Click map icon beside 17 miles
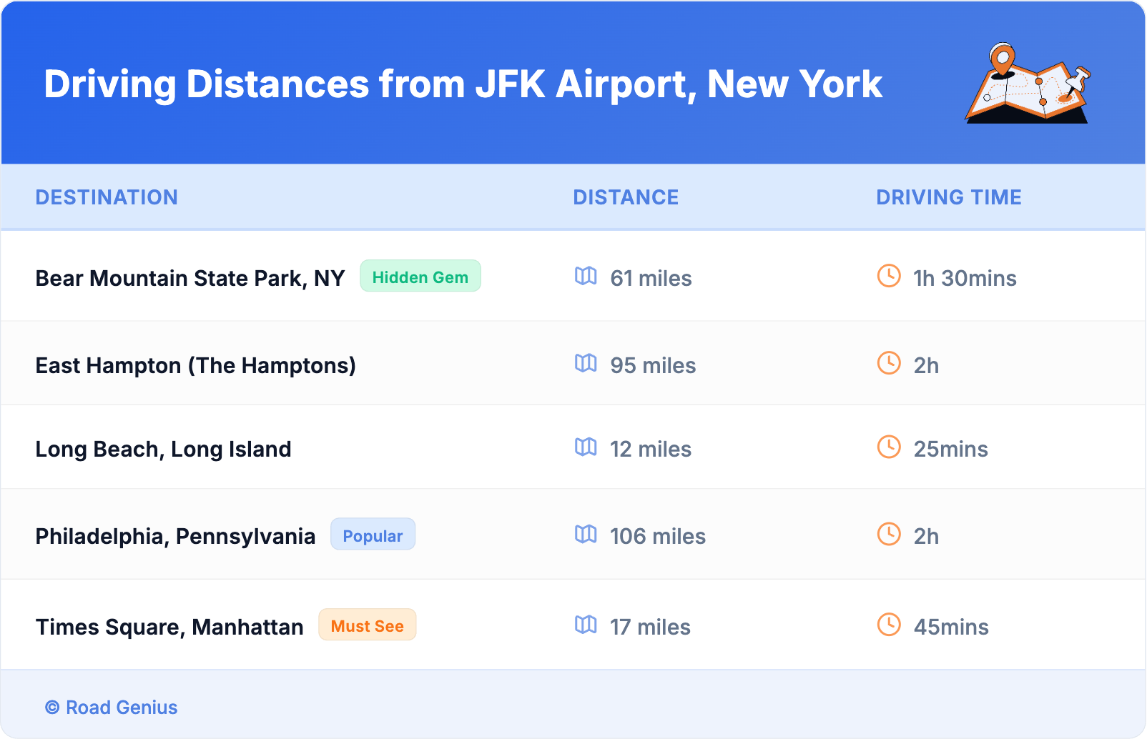Image resolution: width=1147 pixels, height=739 pixels. click(x=586, y=625)
